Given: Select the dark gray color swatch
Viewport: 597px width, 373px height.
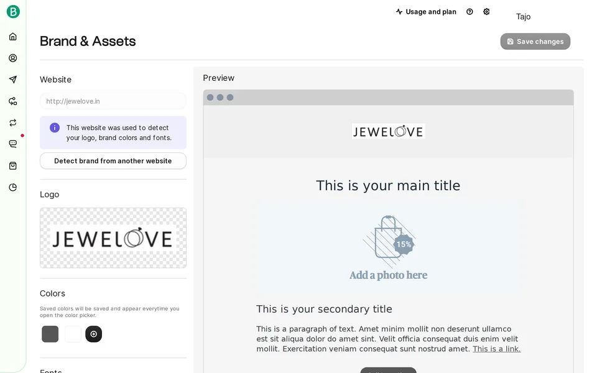Looking at the screenshot, I should click(x=50, y=334).
